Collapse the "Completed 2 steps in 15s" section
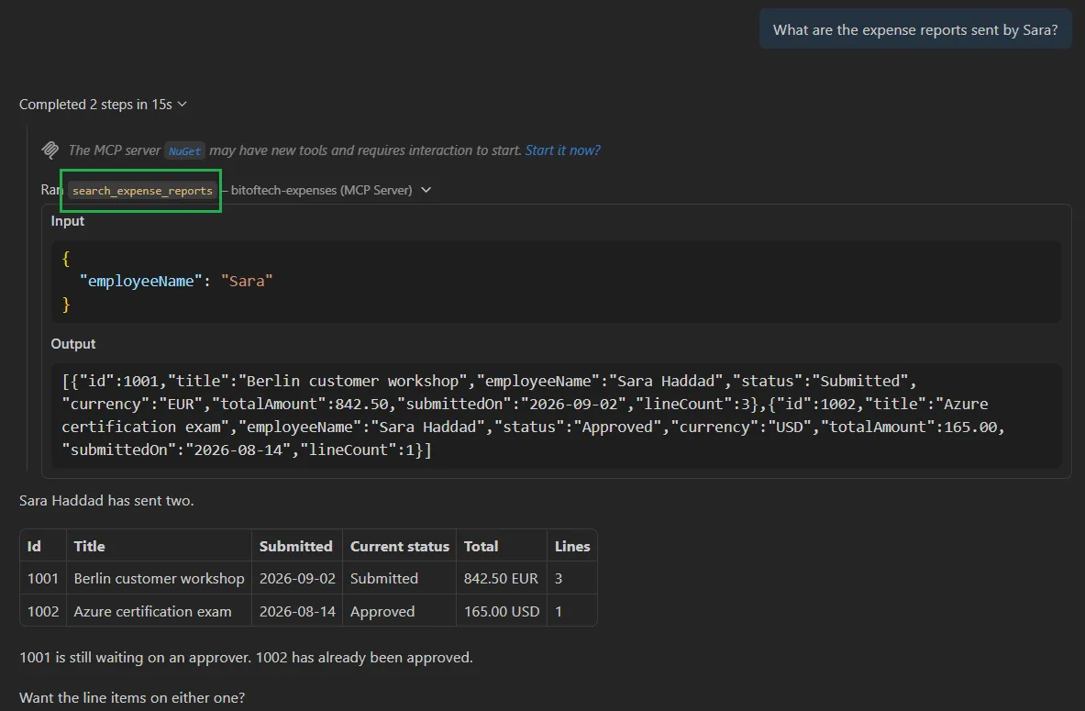1085x711 pixels. (x=103, y=104)
